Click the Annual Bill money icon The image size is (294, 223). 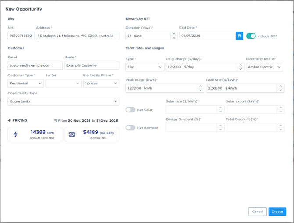[72, 134]
